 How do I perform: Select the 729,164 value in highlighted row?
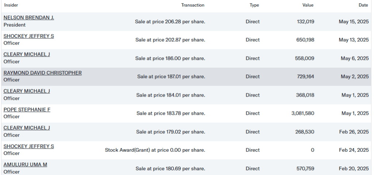click(305, 77)
